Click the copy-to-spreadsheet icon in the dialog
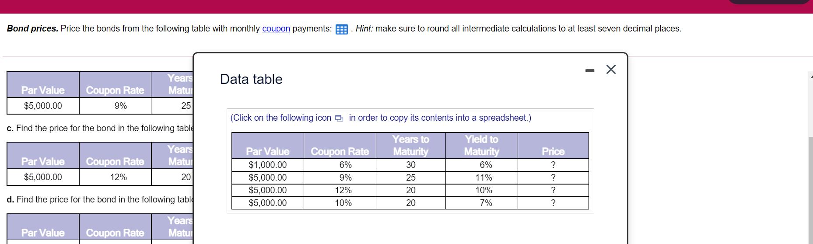813x244 pixels. click(339, 118)
